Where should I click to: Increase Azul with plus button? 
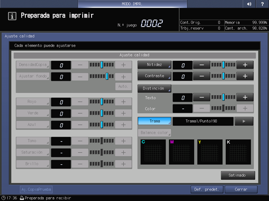[123, 125]
